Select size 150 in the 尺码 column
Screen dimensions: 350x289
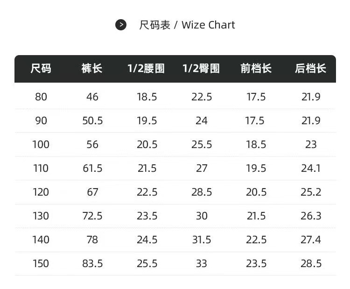41,263
